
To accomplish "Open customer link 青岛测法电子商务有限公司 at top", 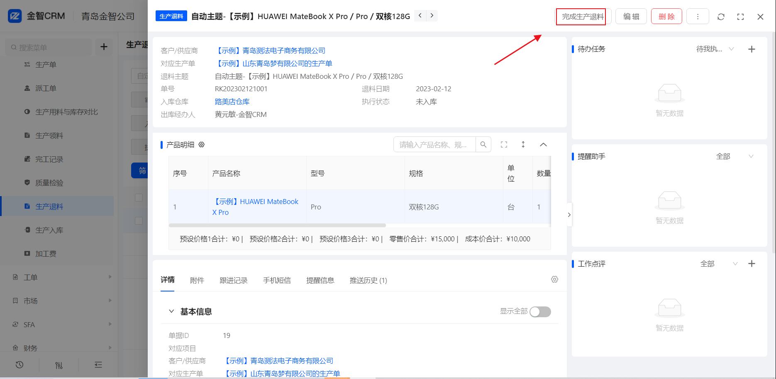I will coord(270,51).
